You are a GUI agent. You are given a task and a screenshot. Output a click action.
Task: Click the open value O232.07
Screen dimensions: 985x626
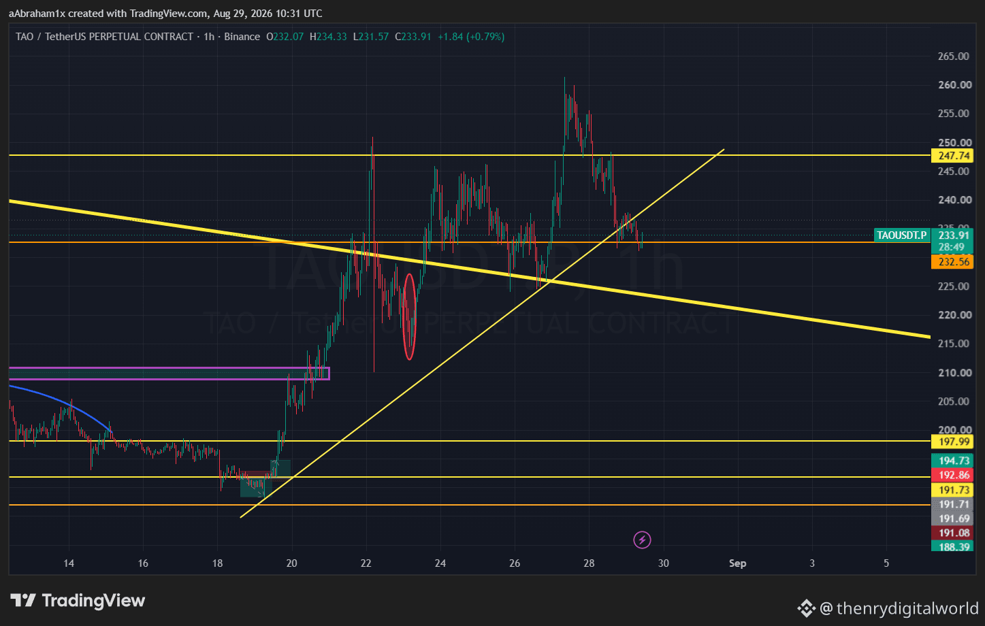coord(285,37)
